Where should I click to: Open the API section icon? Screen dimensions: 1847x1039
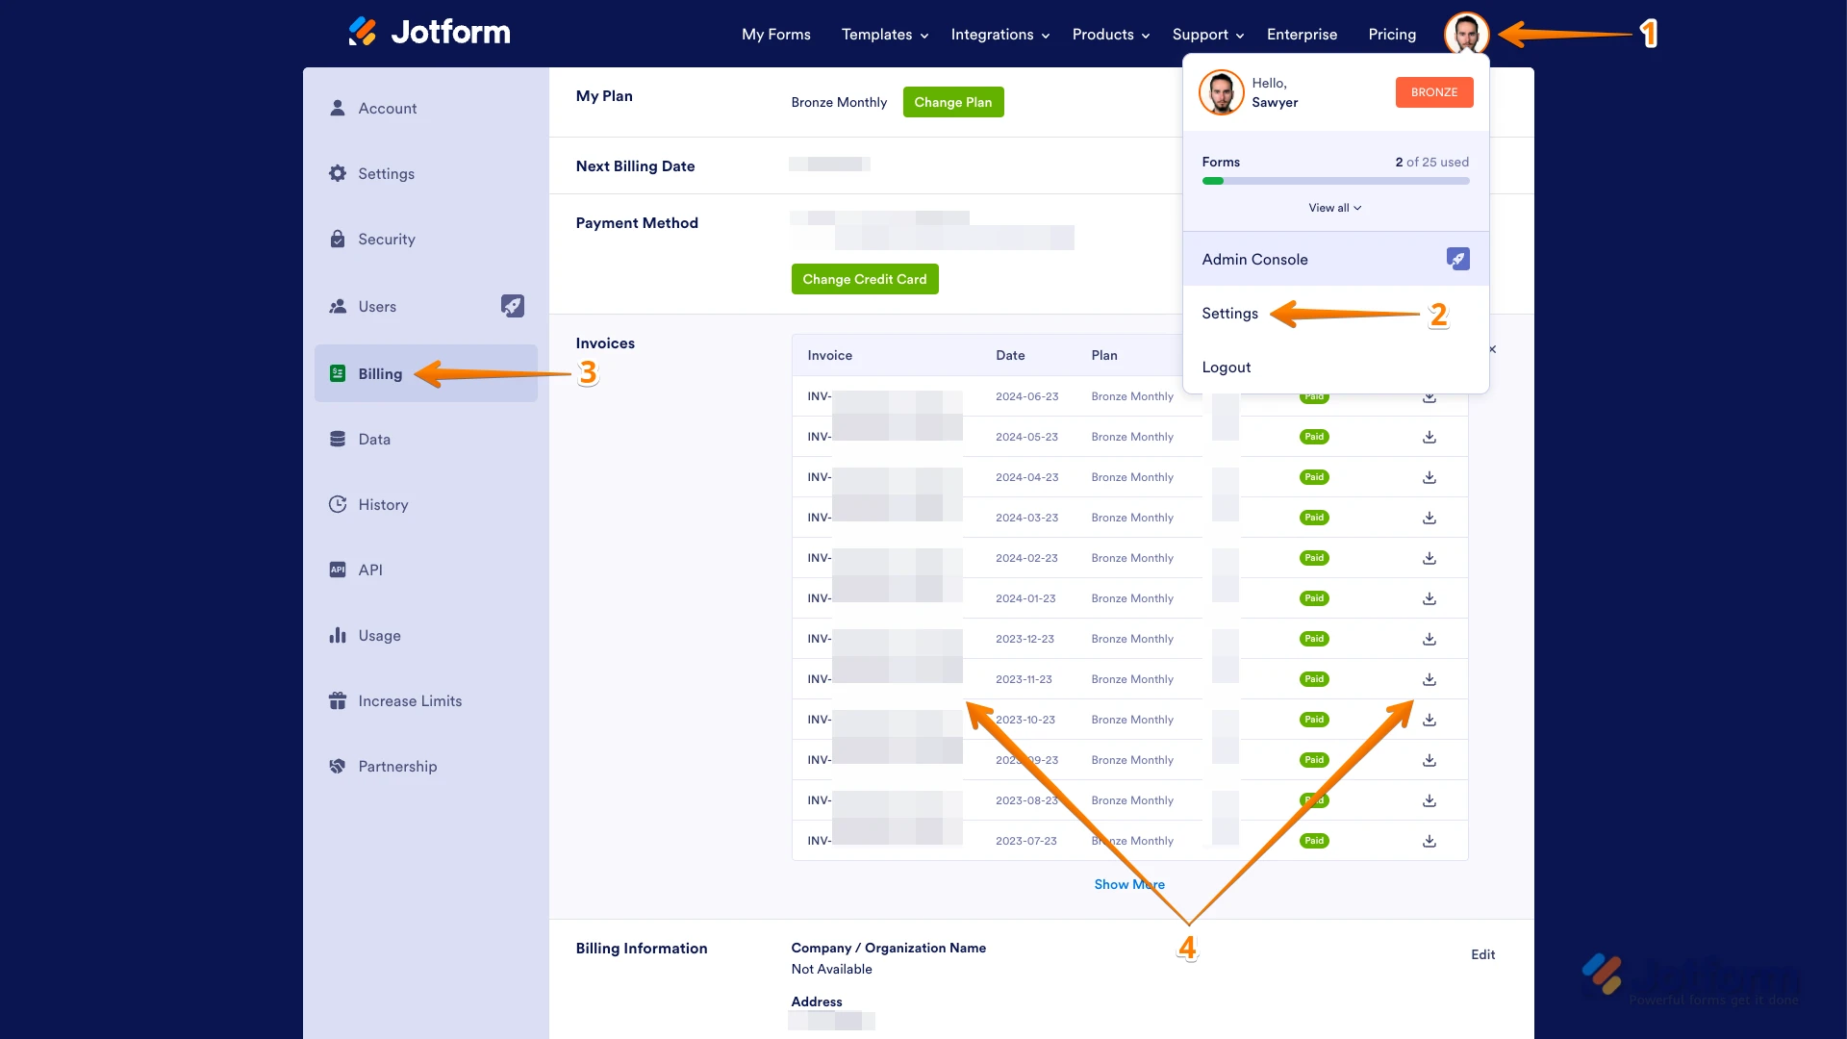point(338,570)
